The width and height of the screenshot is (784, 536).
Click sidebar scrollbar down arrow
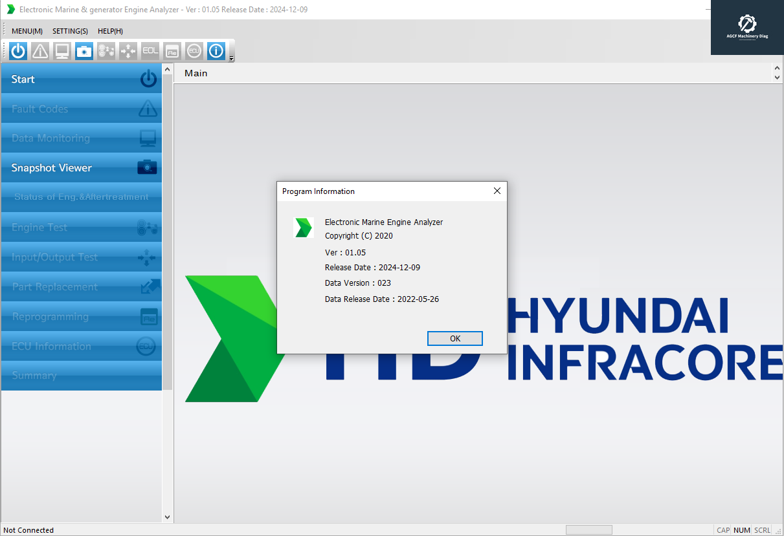click(x=168, y=517)
